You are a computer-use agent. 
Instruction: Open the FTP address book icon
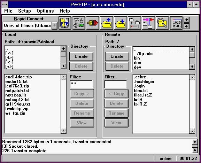pos(65,23)
